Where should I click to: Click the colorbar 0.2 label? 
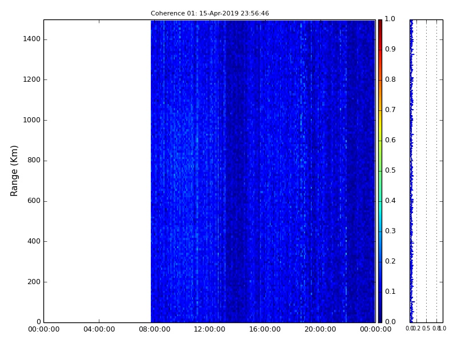pos(390,262)
